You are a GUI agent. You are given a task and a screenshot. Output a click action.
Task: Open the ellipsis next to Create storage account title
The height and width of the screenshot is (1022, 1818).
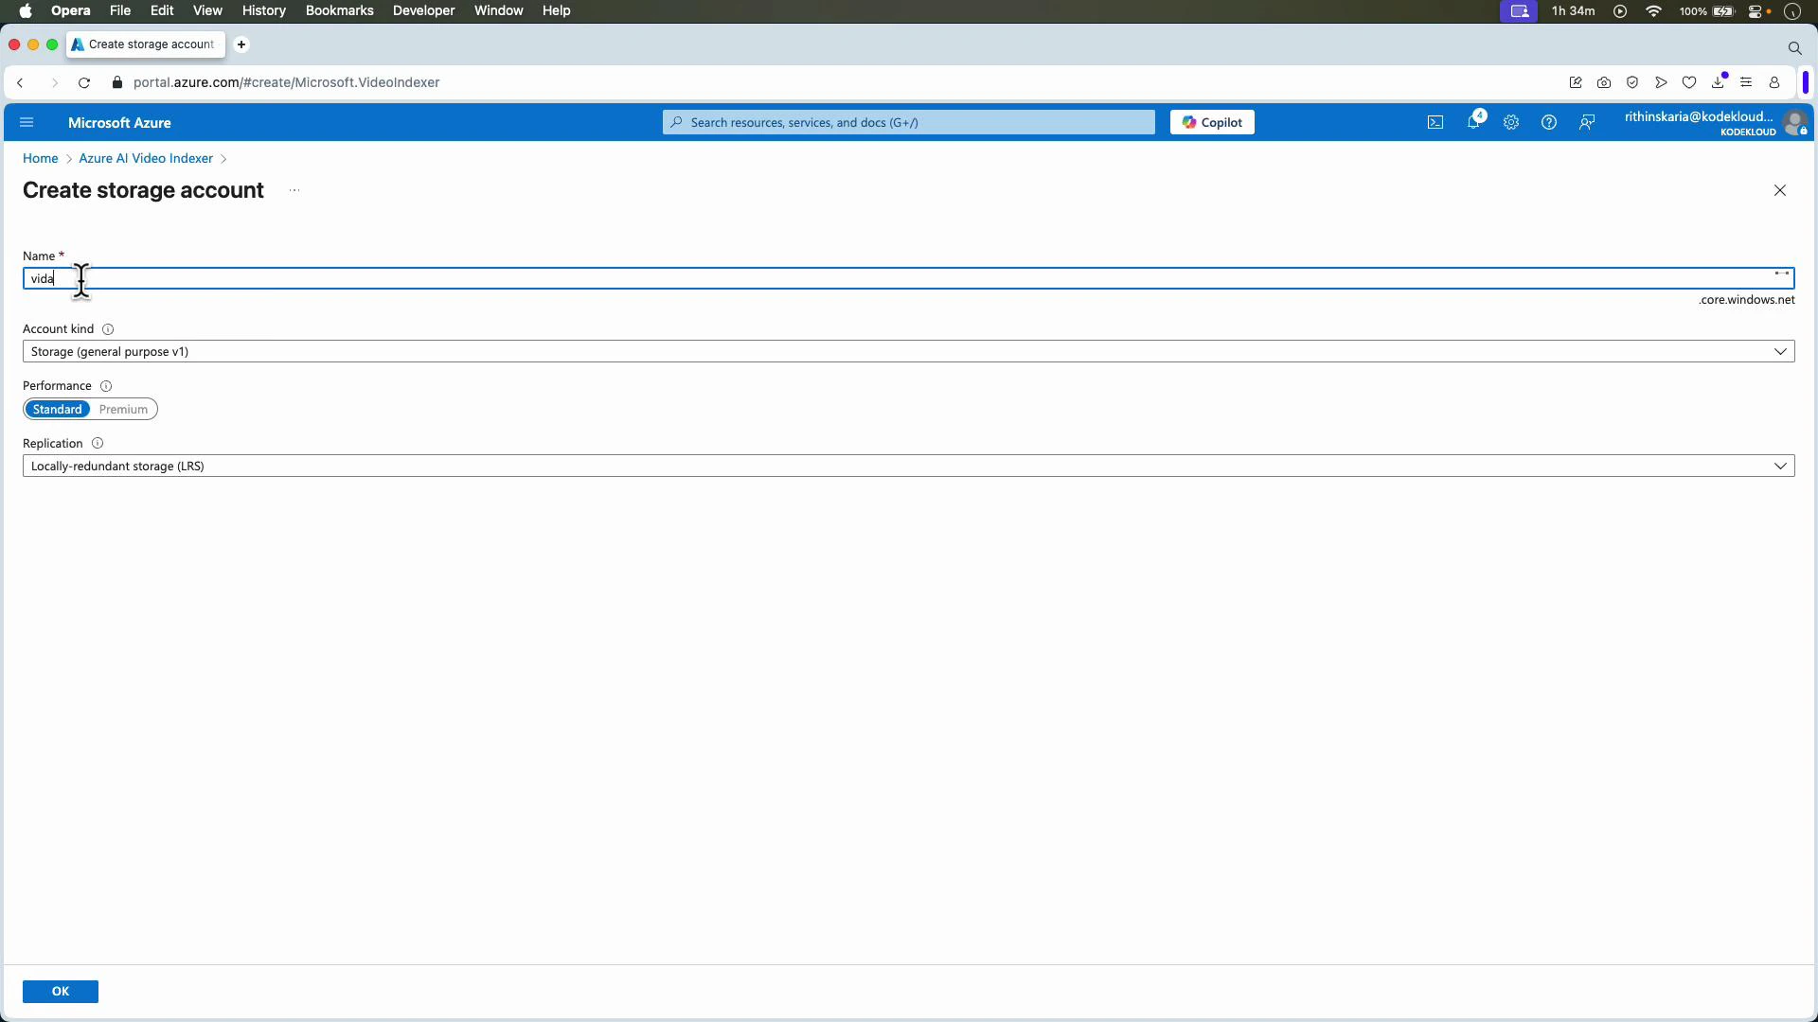(x=294, y=190)
